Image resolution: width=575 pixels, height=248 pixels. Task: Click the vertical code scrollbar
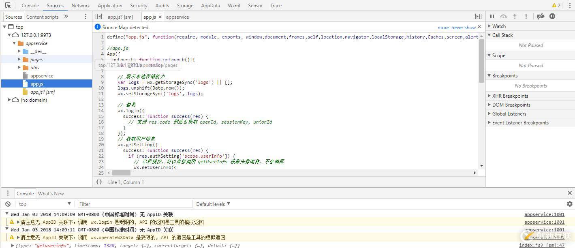point(481,61)
